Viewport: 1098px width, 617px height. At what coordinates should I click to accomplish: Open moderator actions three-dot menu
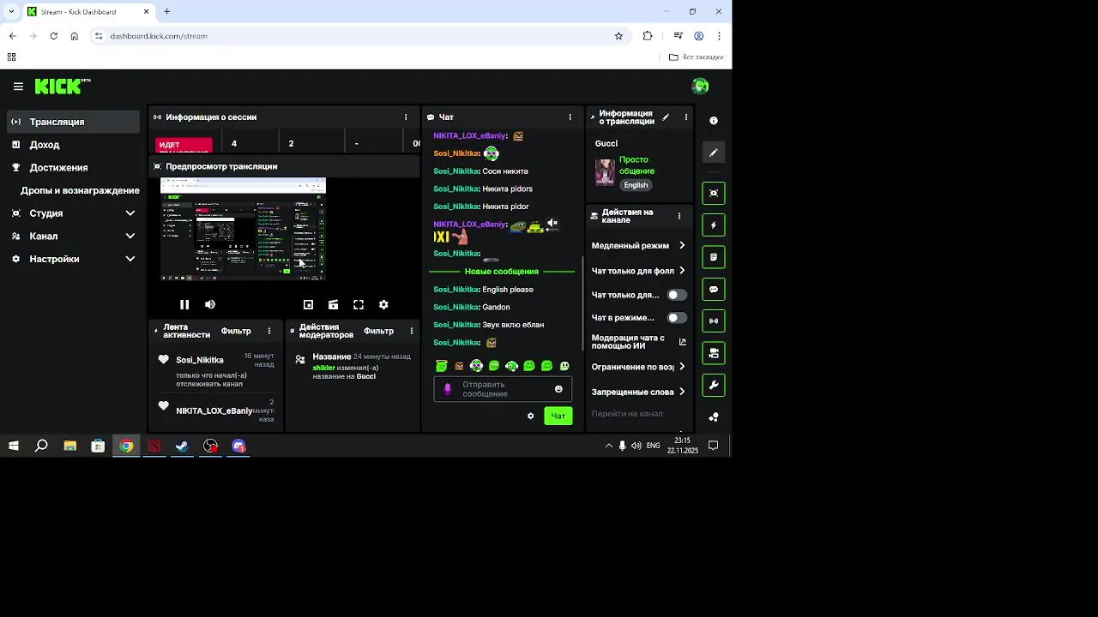point(411,331)
